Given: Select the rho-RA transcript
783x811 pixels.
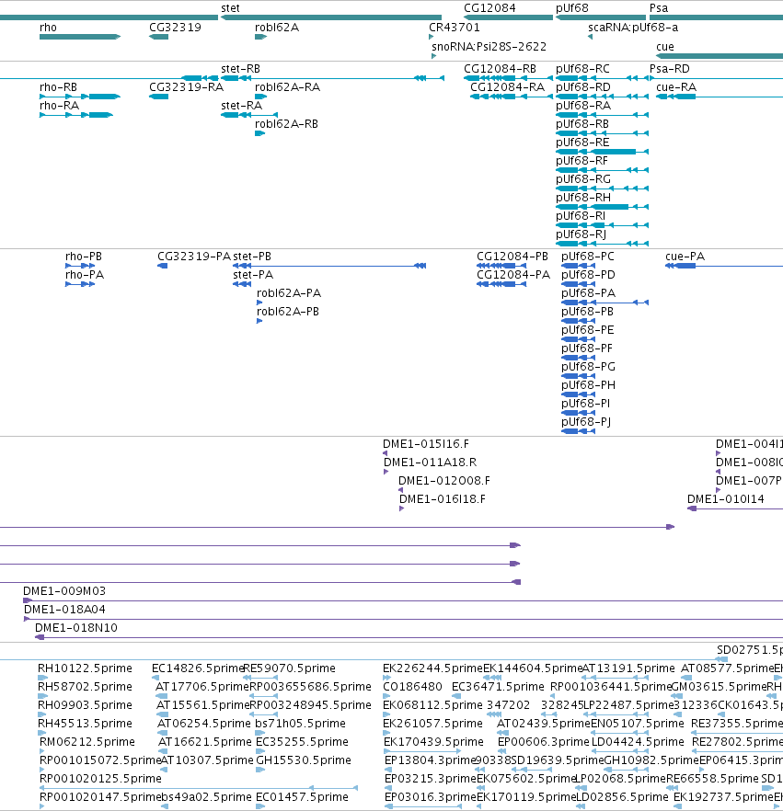Looking at the screenshot, I should (76, 115).
